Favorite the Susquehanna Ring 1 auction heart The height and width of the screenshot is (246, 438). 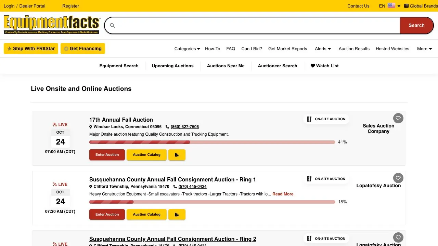398,178
